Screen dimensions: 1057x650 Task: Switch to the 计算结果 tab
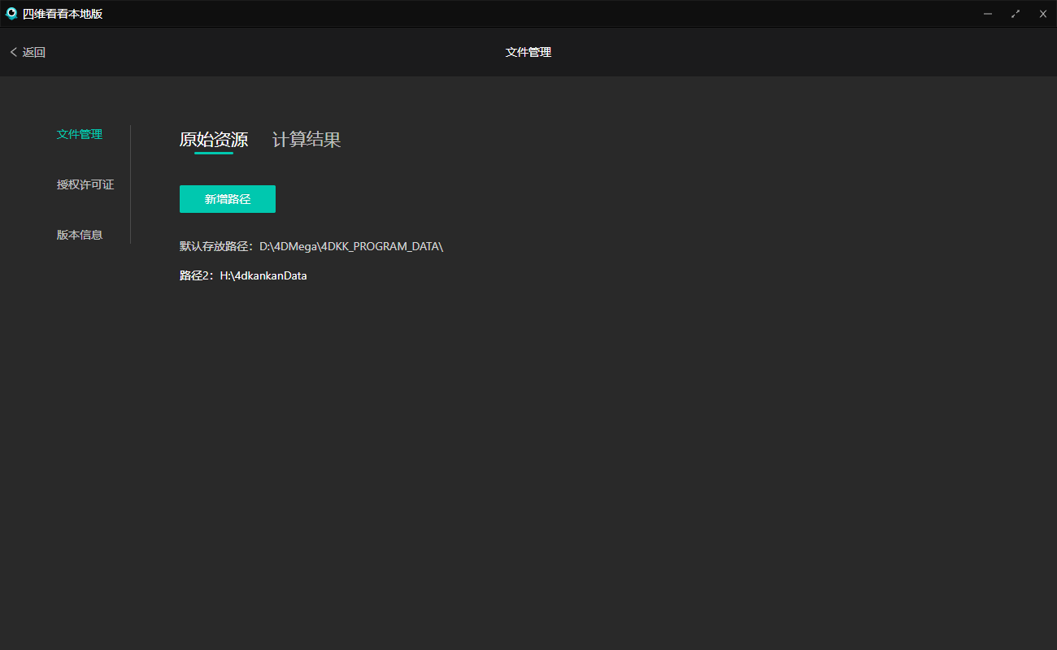point(306,139)
